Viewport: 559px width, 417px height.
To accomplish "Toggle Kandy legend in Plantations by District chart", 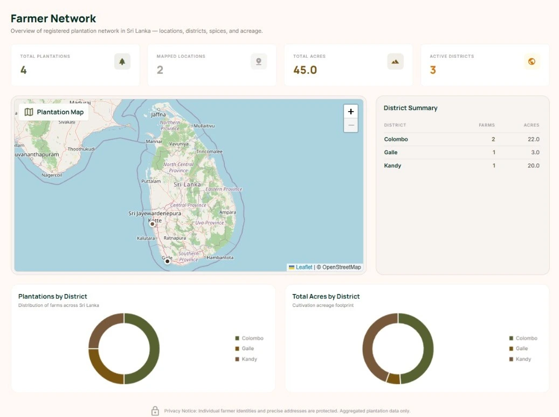I will click(246, 359).
